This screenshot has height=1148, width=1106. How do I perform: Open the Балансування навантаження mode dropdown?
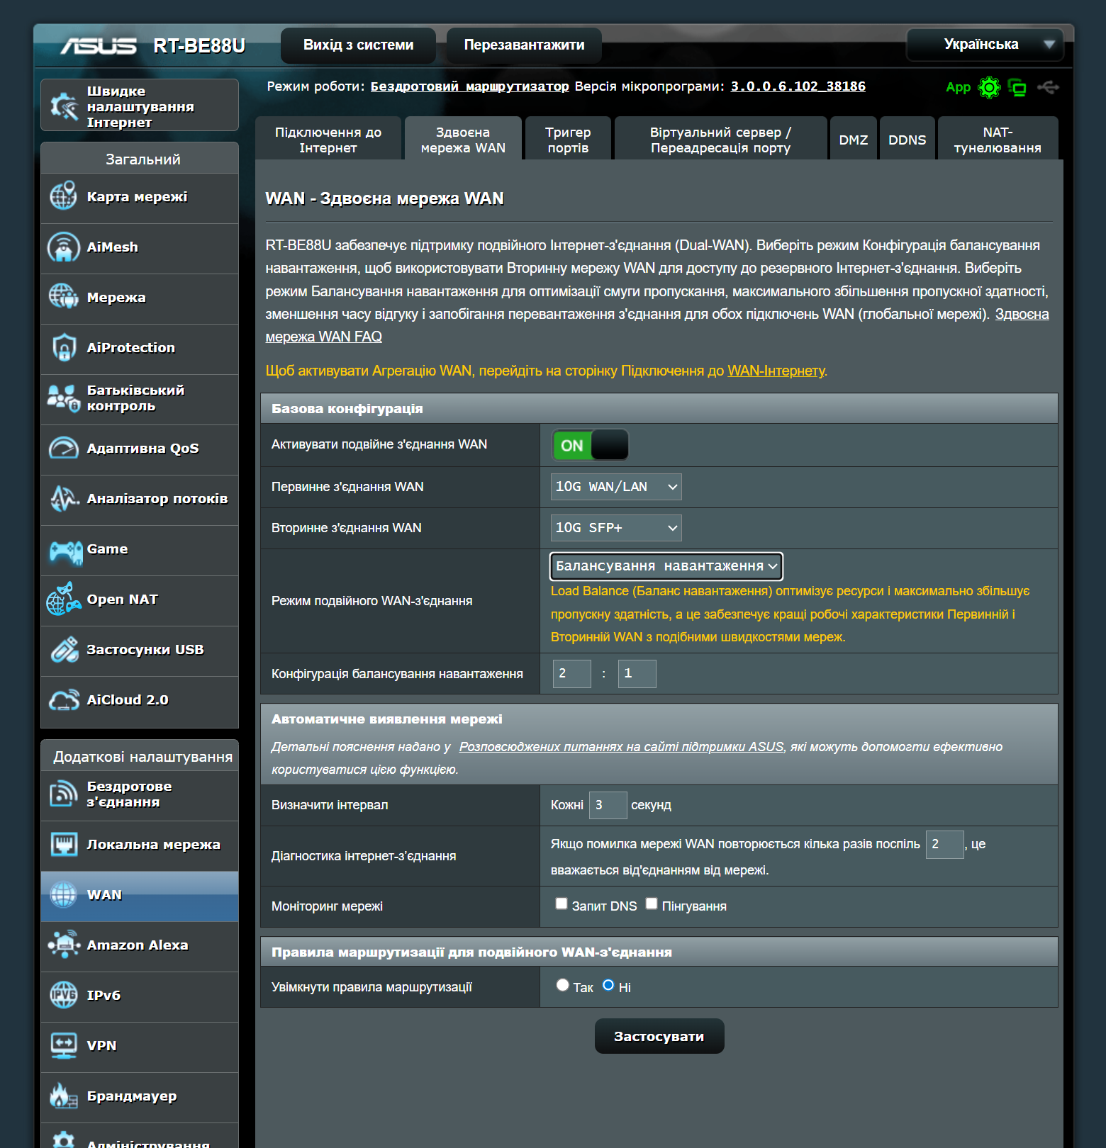pyautogui.click(x=666, y=566)
